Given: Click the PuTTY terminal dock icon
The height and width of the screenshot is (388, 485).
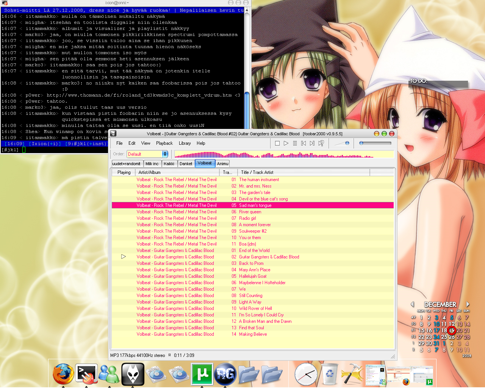Looking at the screenshot, I should (x=86, y=374).
